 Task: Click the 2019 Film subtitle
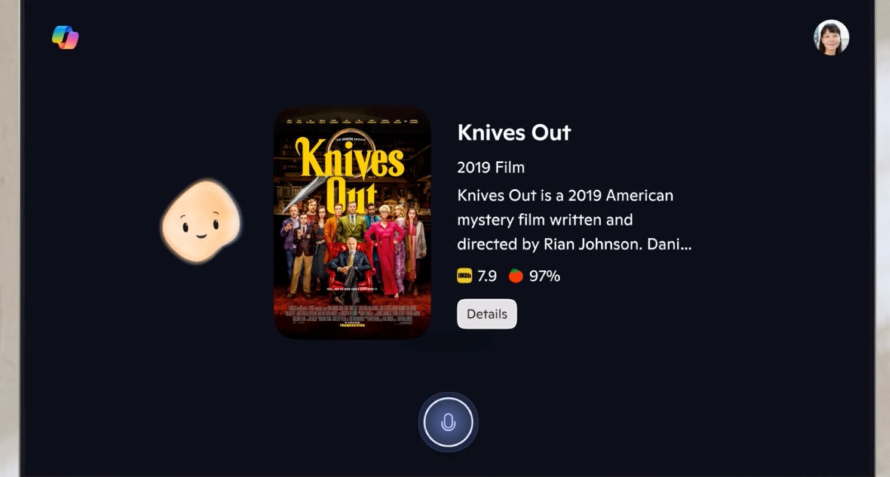coord(491,167)
